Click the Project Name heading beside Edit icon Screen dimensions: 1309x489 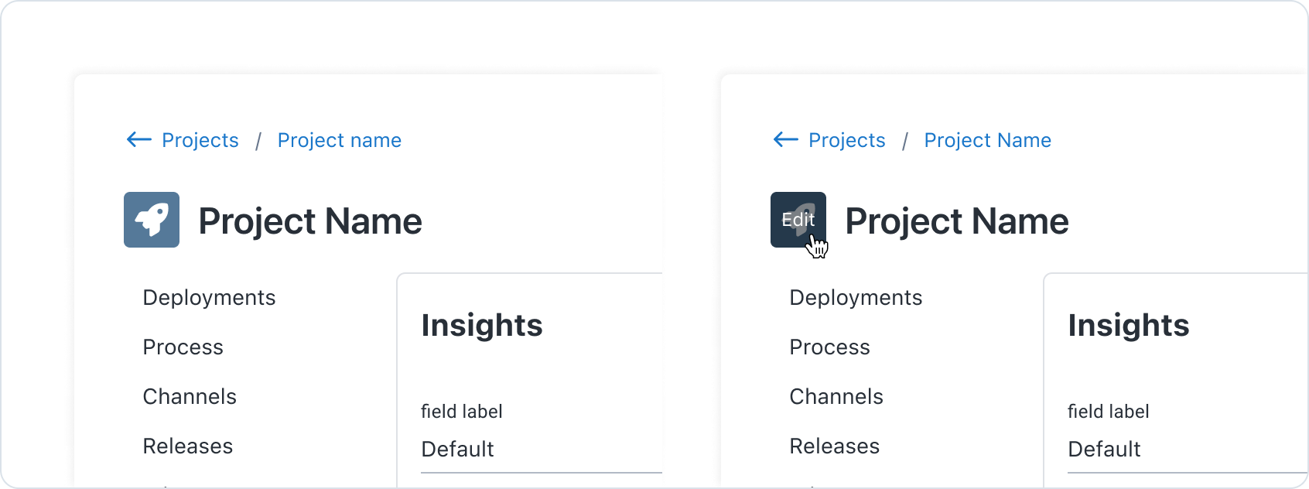(956, 221)
